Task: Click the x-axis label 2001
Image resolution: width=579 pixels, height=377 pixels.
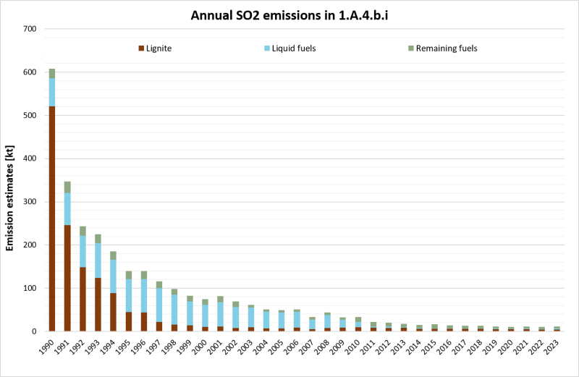Action: (215, 347)
